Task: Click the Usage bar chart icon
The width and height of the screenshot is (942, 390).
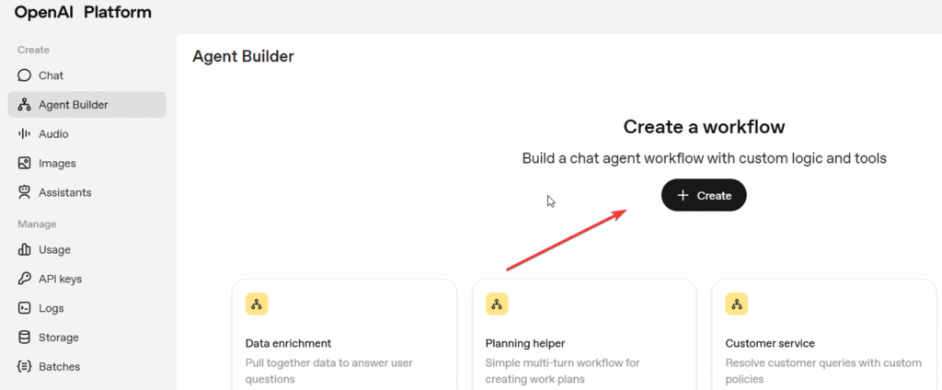Action: click(x=25, y=250)
